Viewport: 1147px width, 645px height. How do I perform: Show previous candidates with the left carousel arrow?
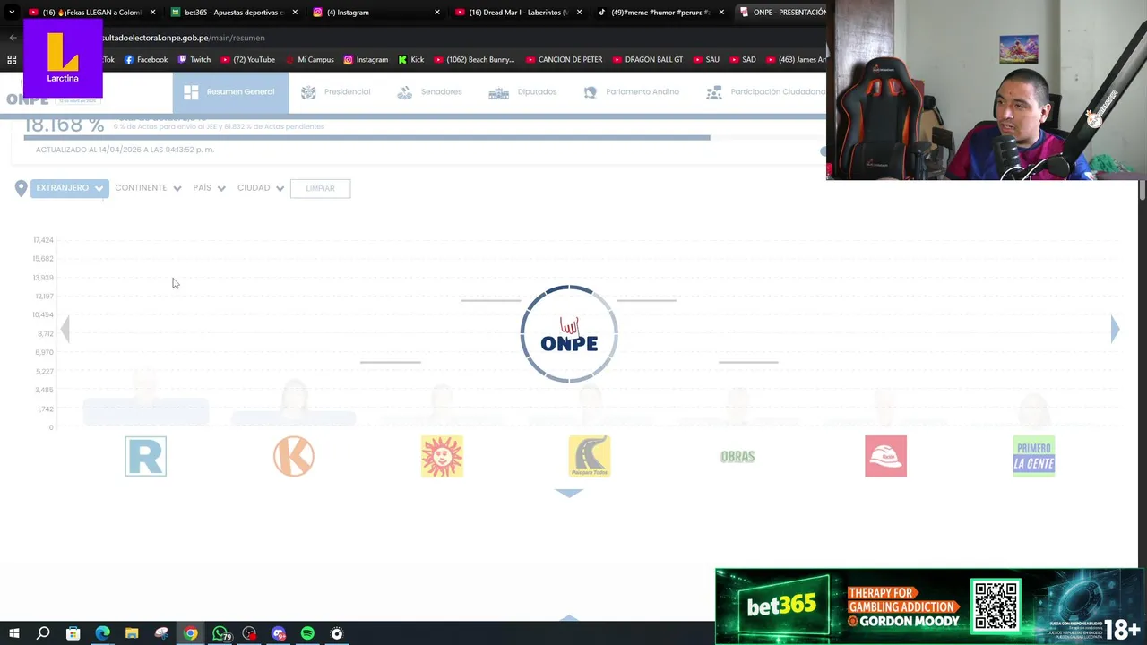coord(65,329)
